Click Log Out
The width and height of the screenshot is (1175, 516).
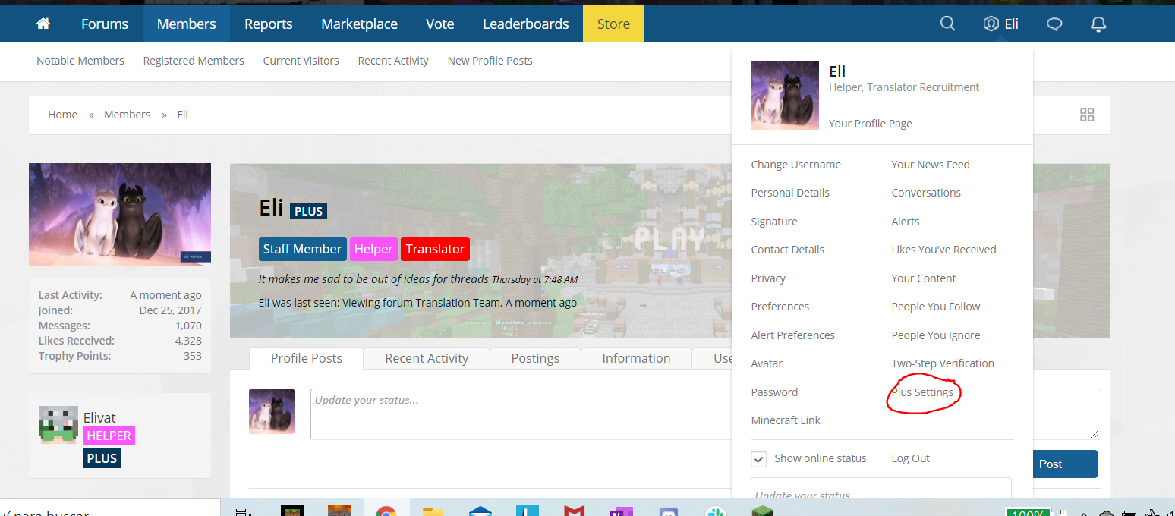pyautogui.click(x=911, y=458)
